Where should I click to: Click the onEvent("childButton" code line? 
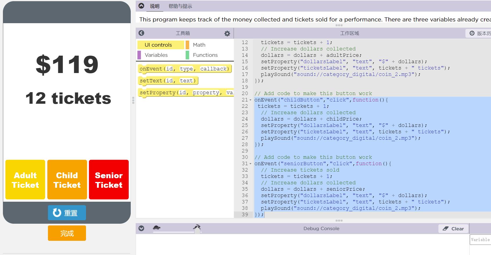(x=321, y=100)
